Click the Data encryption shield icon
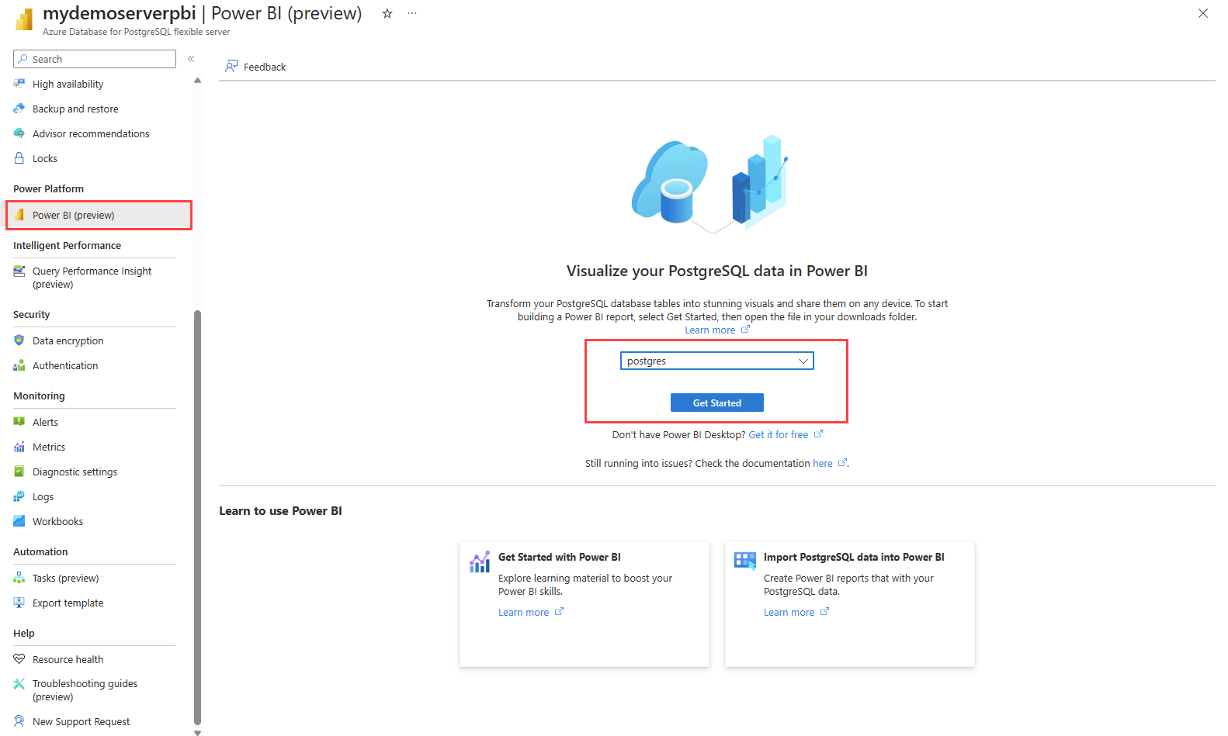 (19, 340)
